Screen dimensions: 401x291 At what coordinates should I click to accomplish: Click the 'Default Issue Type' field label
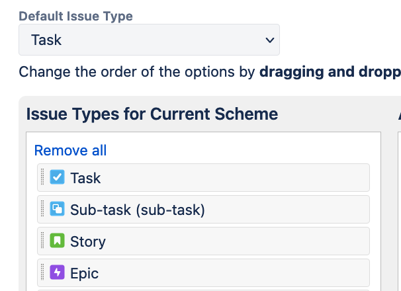coord(75,16)
